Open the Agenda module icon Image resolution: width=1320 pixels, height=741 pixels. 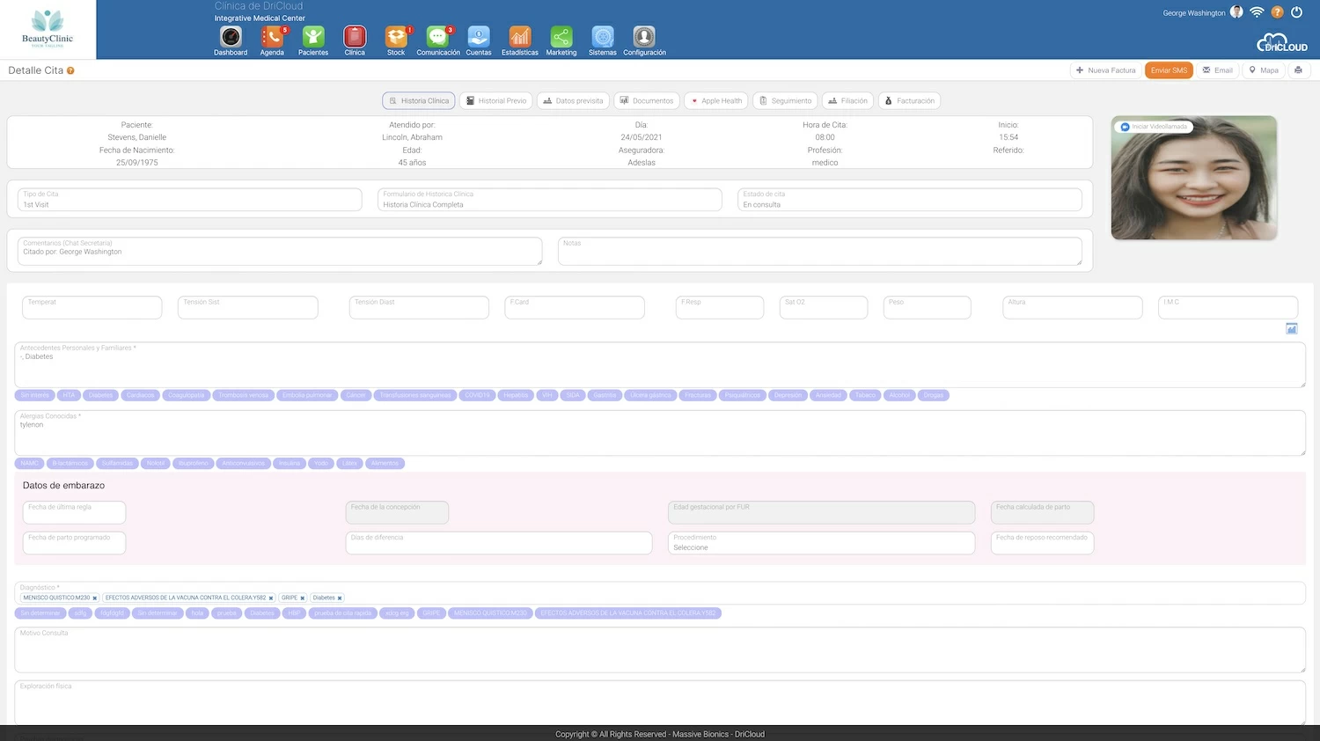272,37
